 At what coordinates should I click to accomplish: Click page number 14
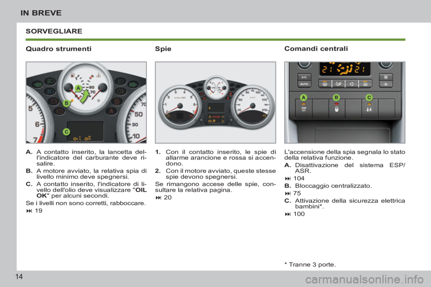(19, 277)
